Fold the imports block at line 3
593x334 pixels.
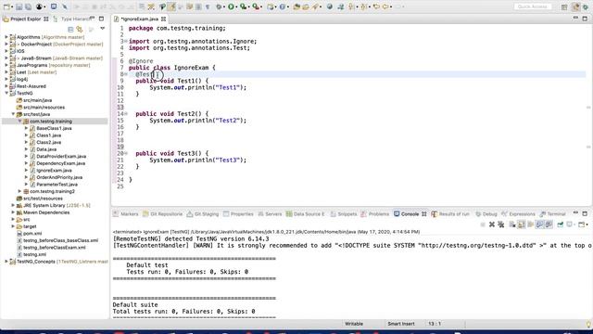(x=126, y=41)
